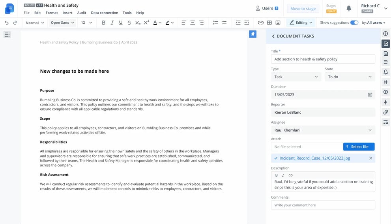Open the Edit menu
Viewport: 391px width, 224px height.
click(x=37, y=13)
